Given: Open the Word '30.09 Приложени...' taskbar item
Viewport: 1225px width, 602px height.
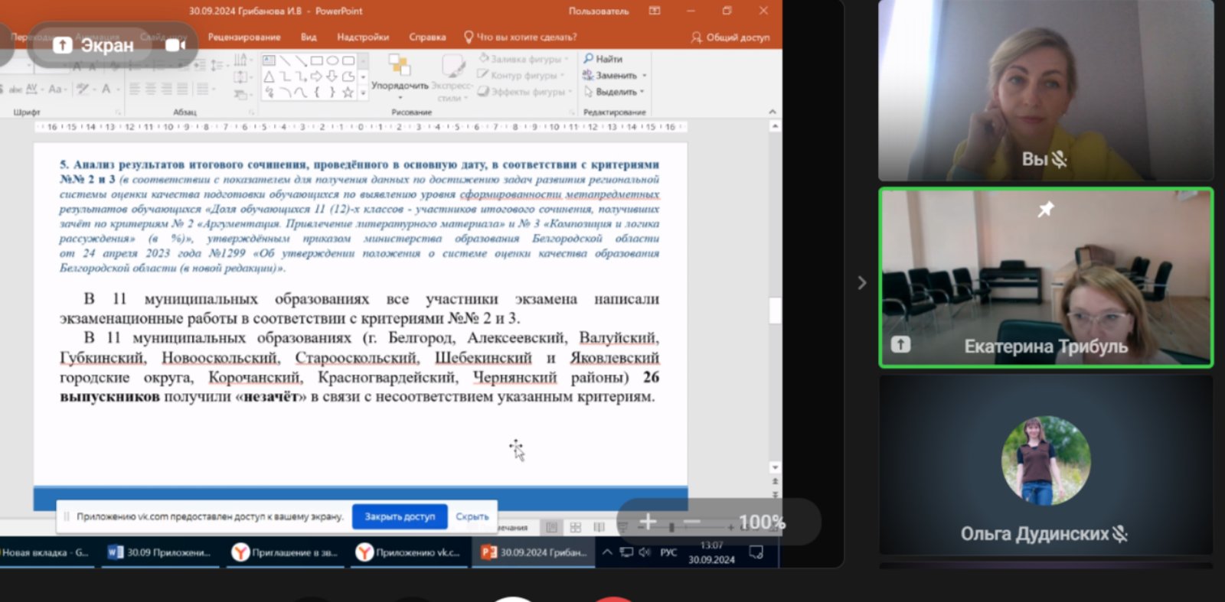Looking at the screenshot, I should click(159, 552).
